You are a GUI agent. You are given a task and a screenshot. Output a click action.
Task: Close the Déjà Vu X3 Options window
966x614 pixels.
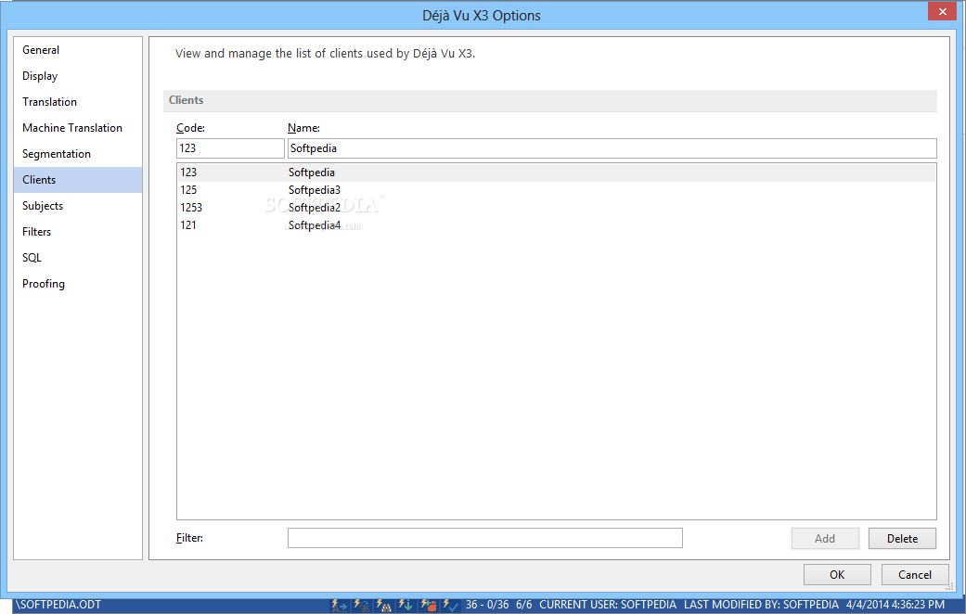click(x=943, y=11)
